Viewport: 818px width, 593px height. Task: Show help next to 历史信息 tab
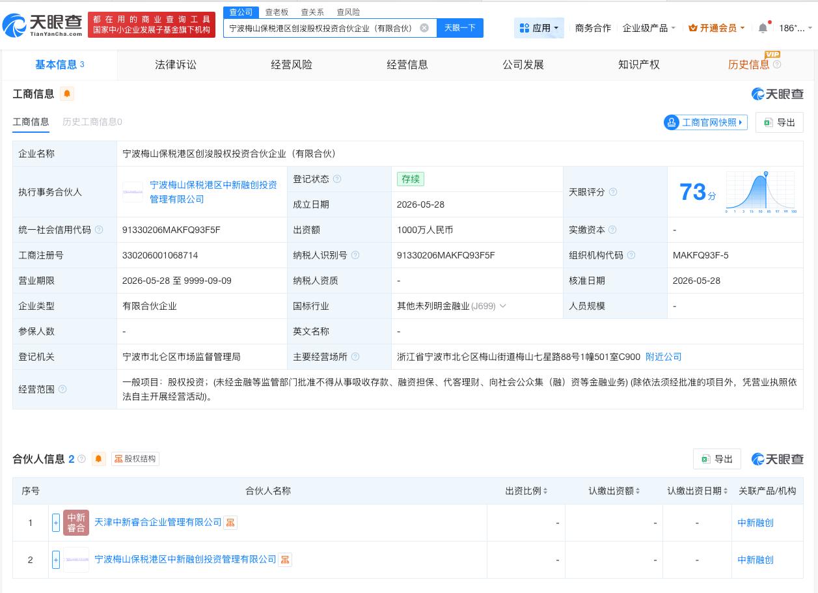pos(777,64)
